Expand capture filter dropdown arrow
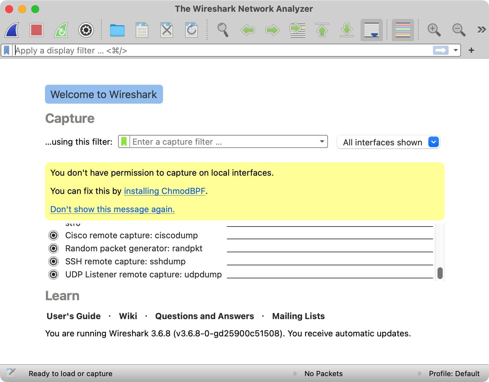The image size is (489, 382). coord(322,141)
